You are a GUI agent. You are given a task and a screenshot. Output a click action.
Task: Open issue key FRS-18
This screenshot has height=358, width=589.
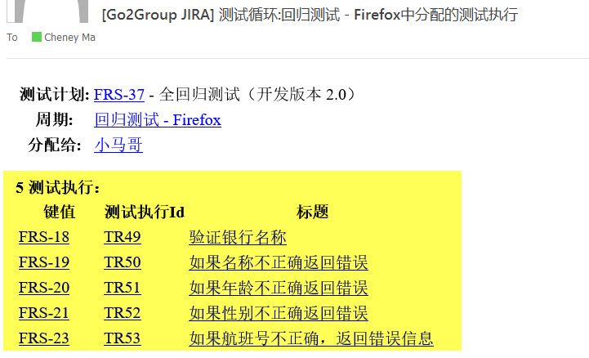tap(44, 238)
